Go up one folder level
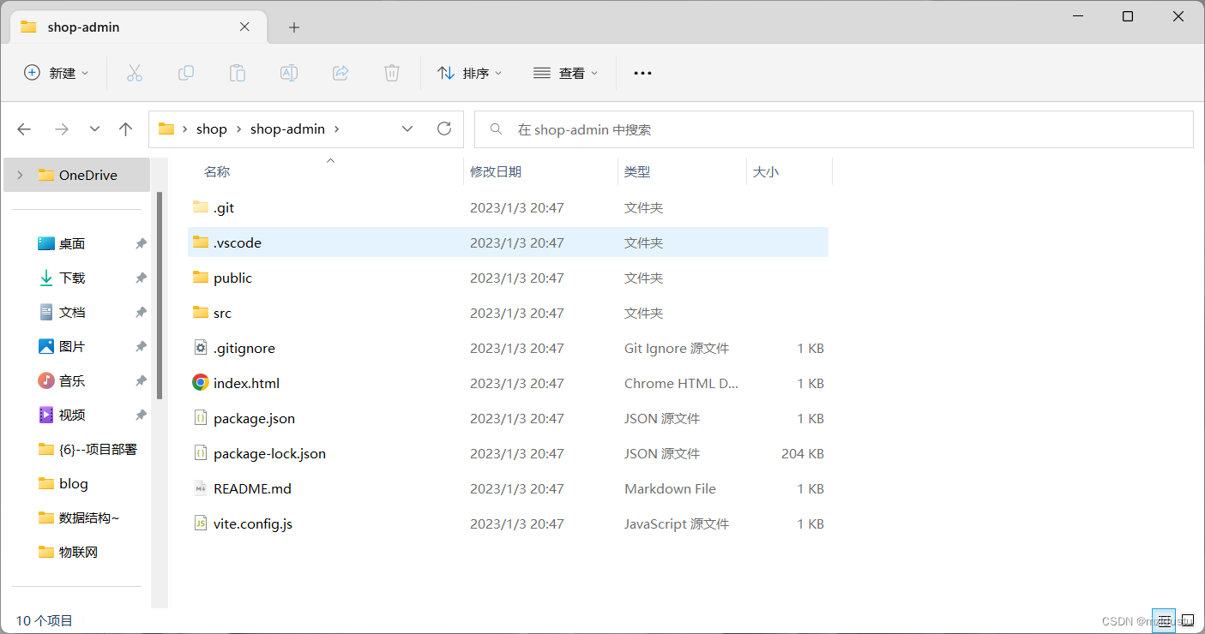Image resolution: width=1205 pixels, height=634 pixels. click(125, 129)
